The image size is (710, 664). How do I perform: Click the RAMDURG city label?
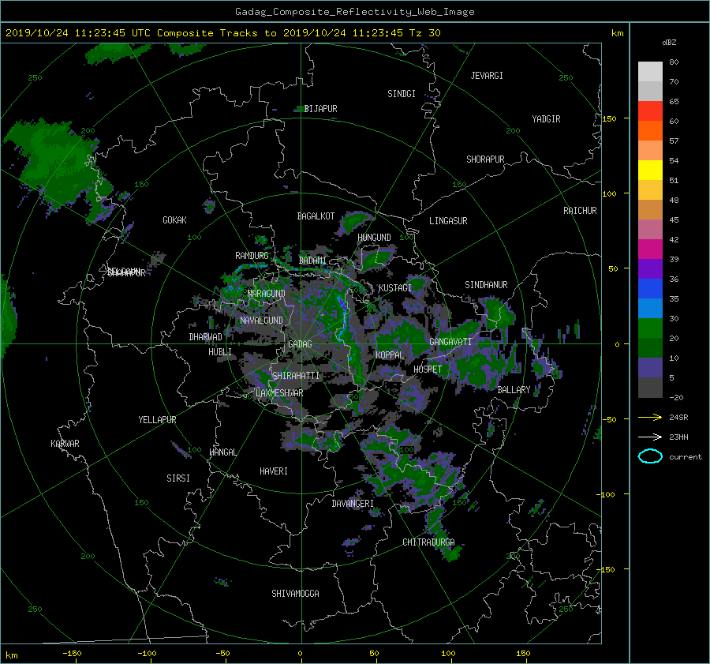[x=252, y=256]
